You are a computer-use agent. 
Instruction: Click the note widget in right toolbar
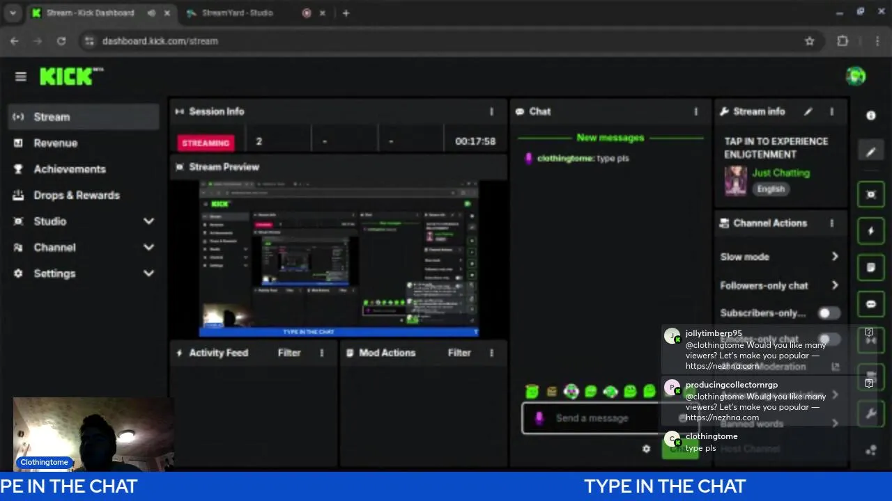click(x=870, y=268)
